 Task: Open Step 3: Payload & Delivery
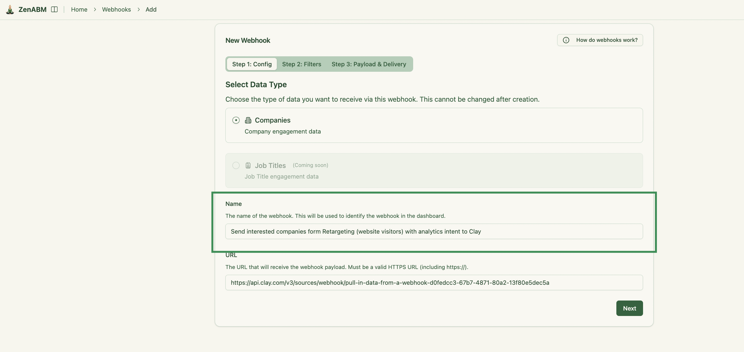pyautogui.click(x=369, y=64)
